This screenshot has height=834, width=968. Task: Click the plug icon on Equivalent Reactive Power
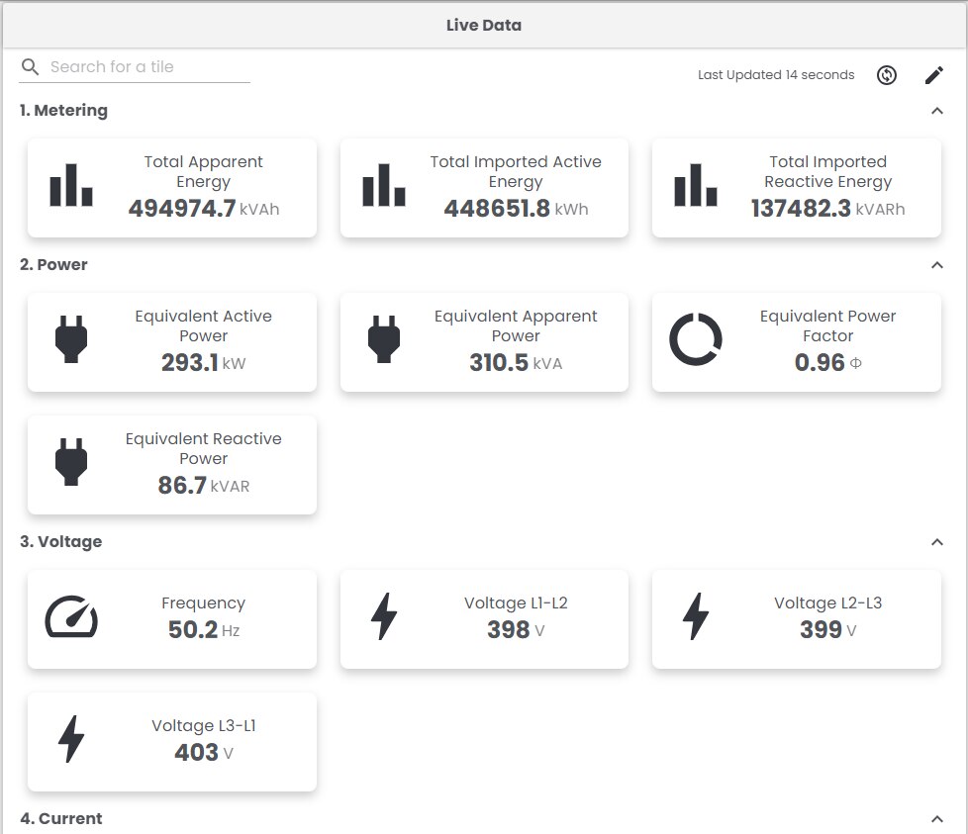(71, 463)
